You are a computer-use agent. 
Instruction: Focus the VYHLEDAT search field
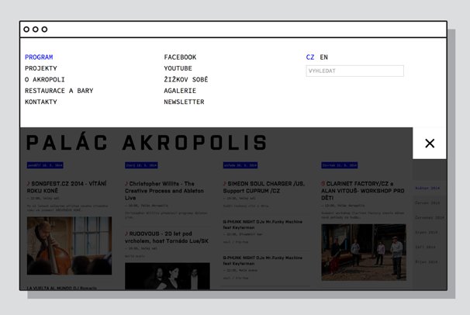(354, 71)
